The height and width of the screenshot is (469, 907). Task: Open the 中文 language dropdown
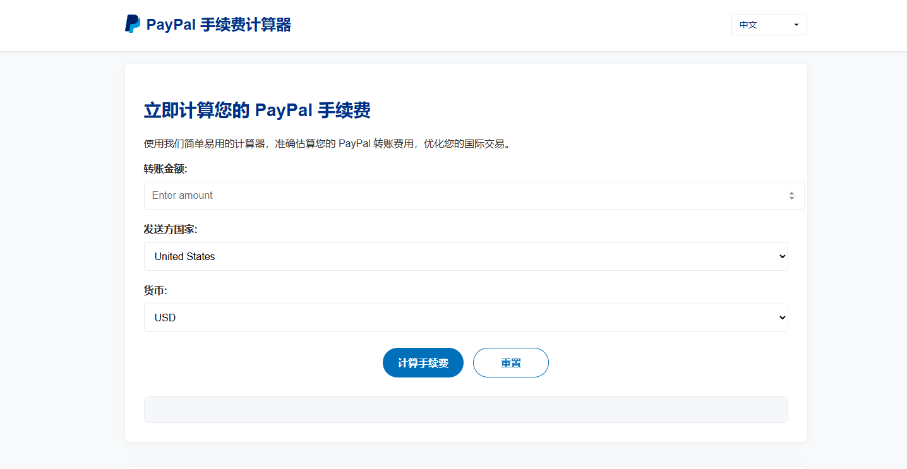pos(769,25)
